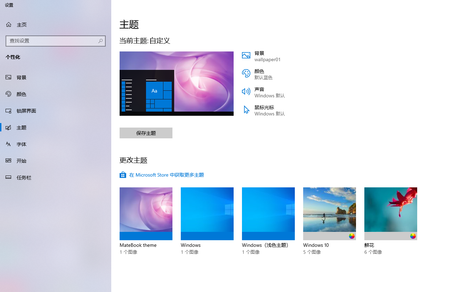461x292 pixels.
Task: Click 6 个图像 under 鲜花
Action: click(373, 252)
